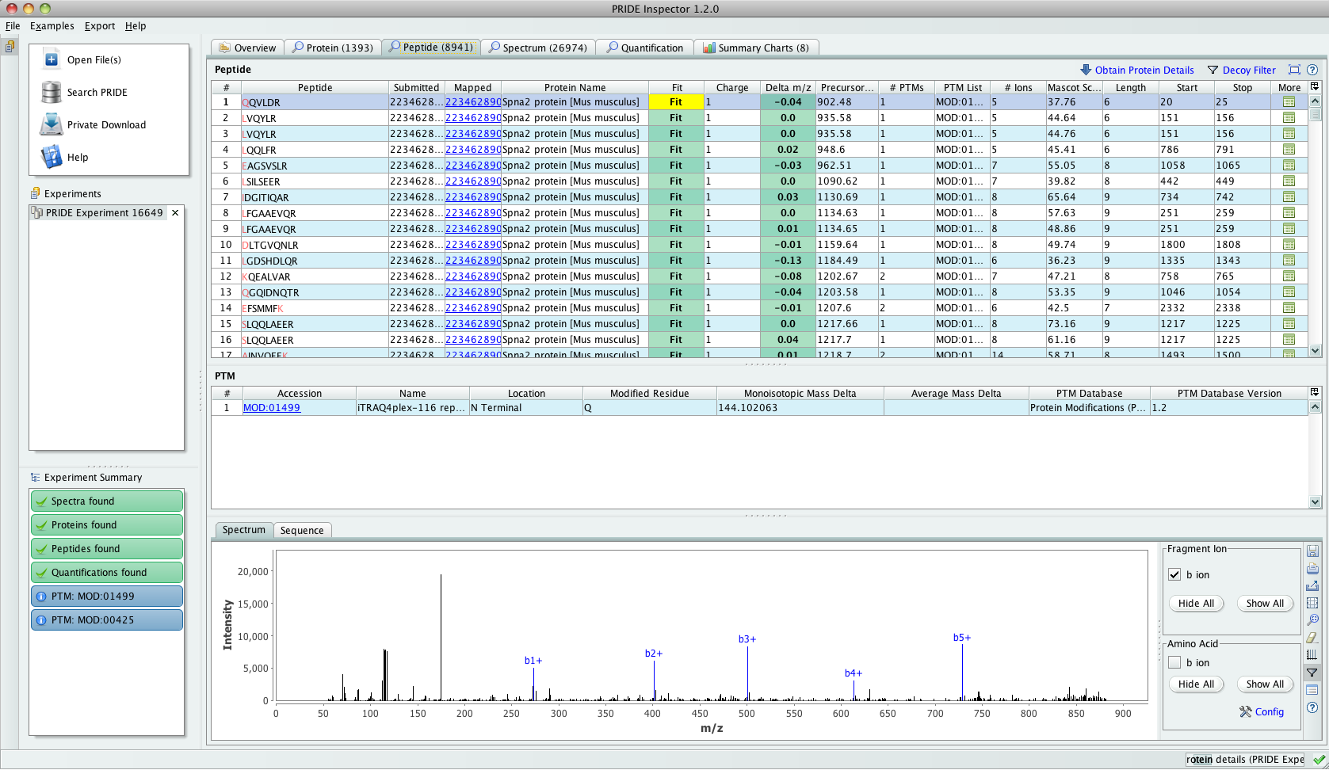Open the More details icon for the IDGITIQAR row
The image size is (1329, 770).
coord(1289,197)
